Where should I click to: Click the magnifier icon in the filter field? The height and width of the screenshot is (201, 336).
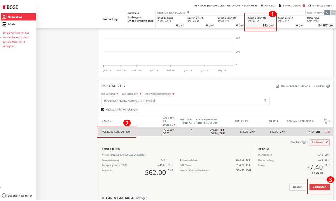tap(265, 101)
